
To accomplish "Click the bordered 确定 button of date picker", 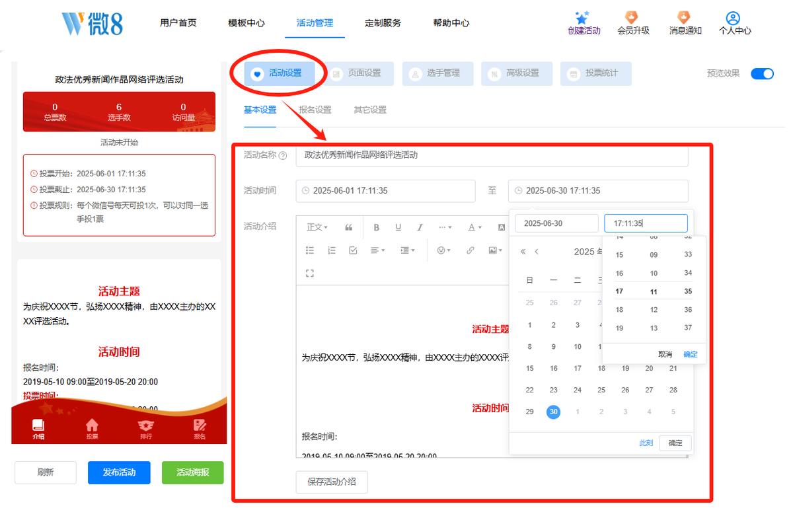I will tap(675, 443).
